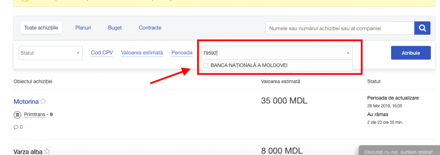
Task: Select the Toate achizițiile tab
Action: (41, 28)
